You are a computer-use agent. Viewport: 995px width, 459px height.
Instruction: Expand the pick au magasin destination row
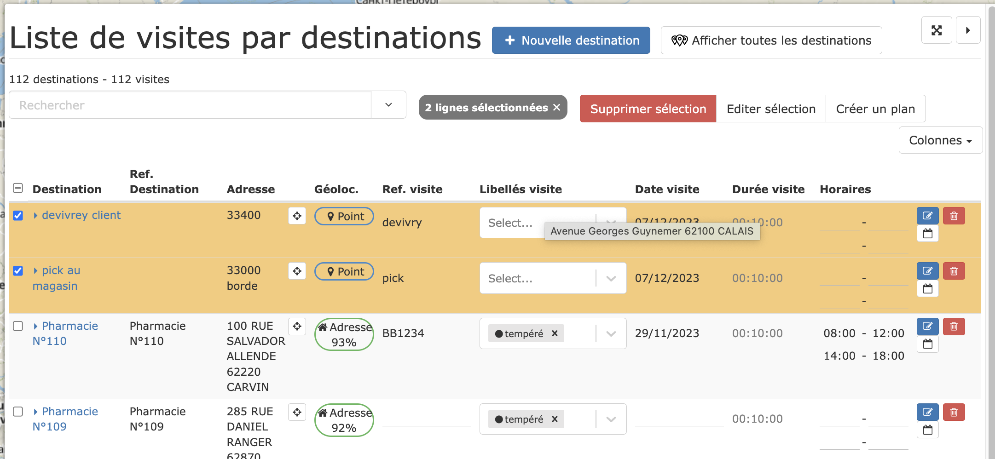tap(35, 271)
